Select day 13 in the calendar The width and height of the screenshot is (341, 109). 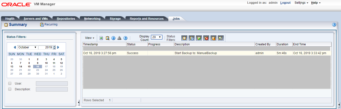point(12,67)
